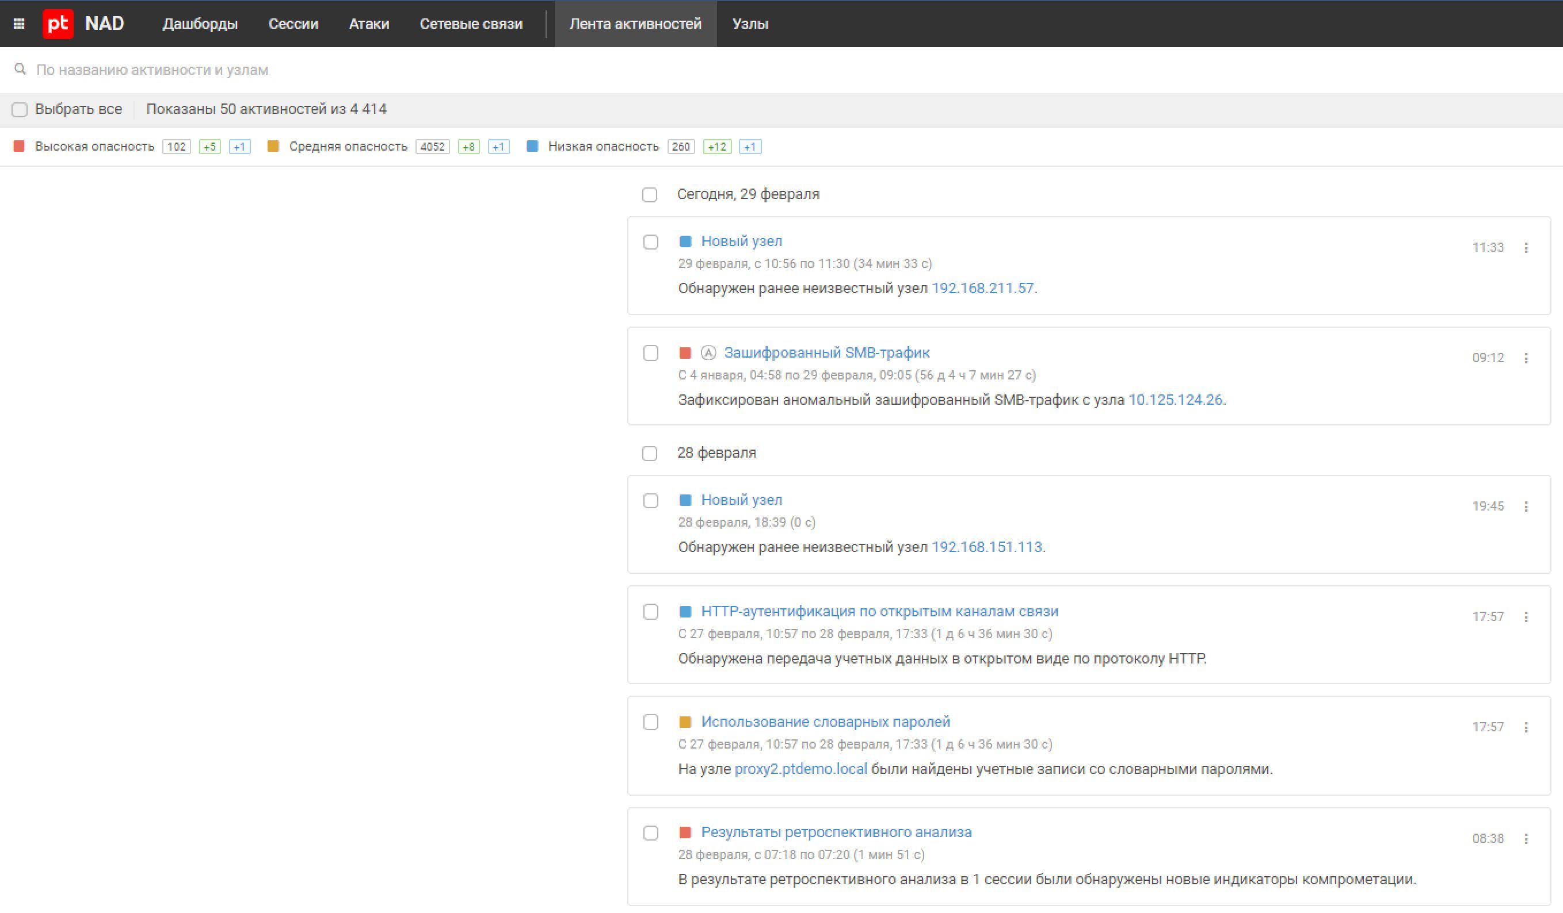The width and height of the screenshot is (1563, 913).
Task: Open kebab menu for Результаты ретроспективного анализа
Action: tap(1526, 839)
